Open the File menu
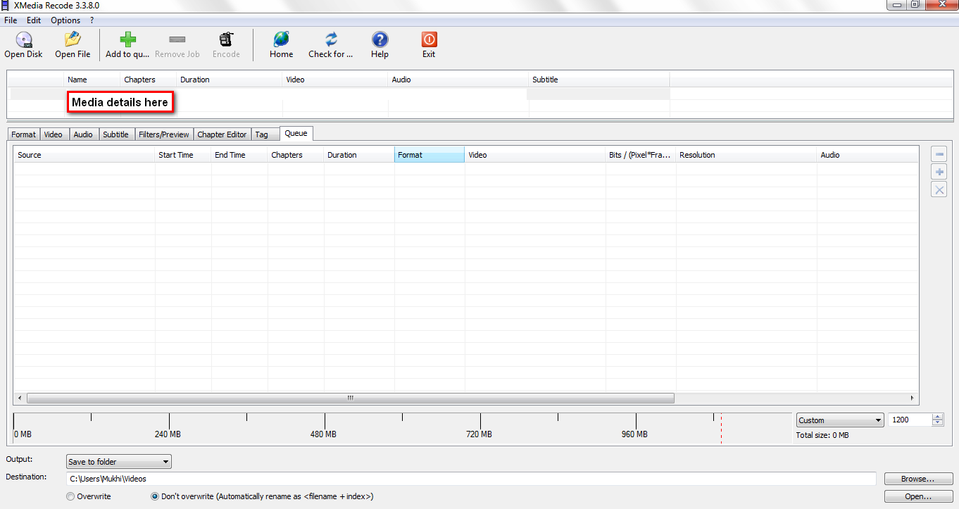 point(11,20)
